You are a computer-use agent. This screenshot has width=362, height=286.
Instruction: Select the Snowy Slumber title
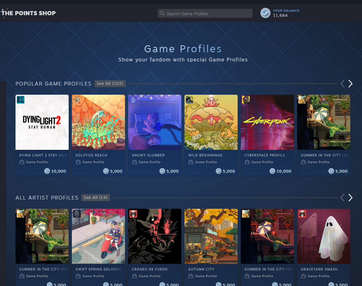148,155
